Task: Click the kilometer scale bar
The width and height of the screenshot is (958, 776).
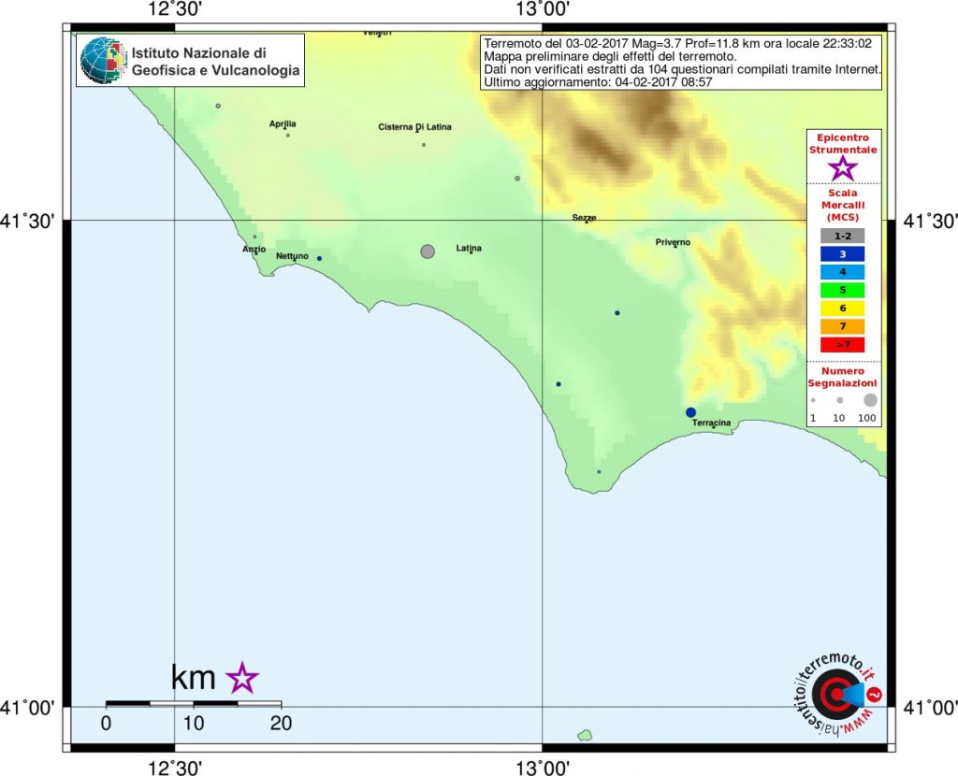Action: pos(194,702)
